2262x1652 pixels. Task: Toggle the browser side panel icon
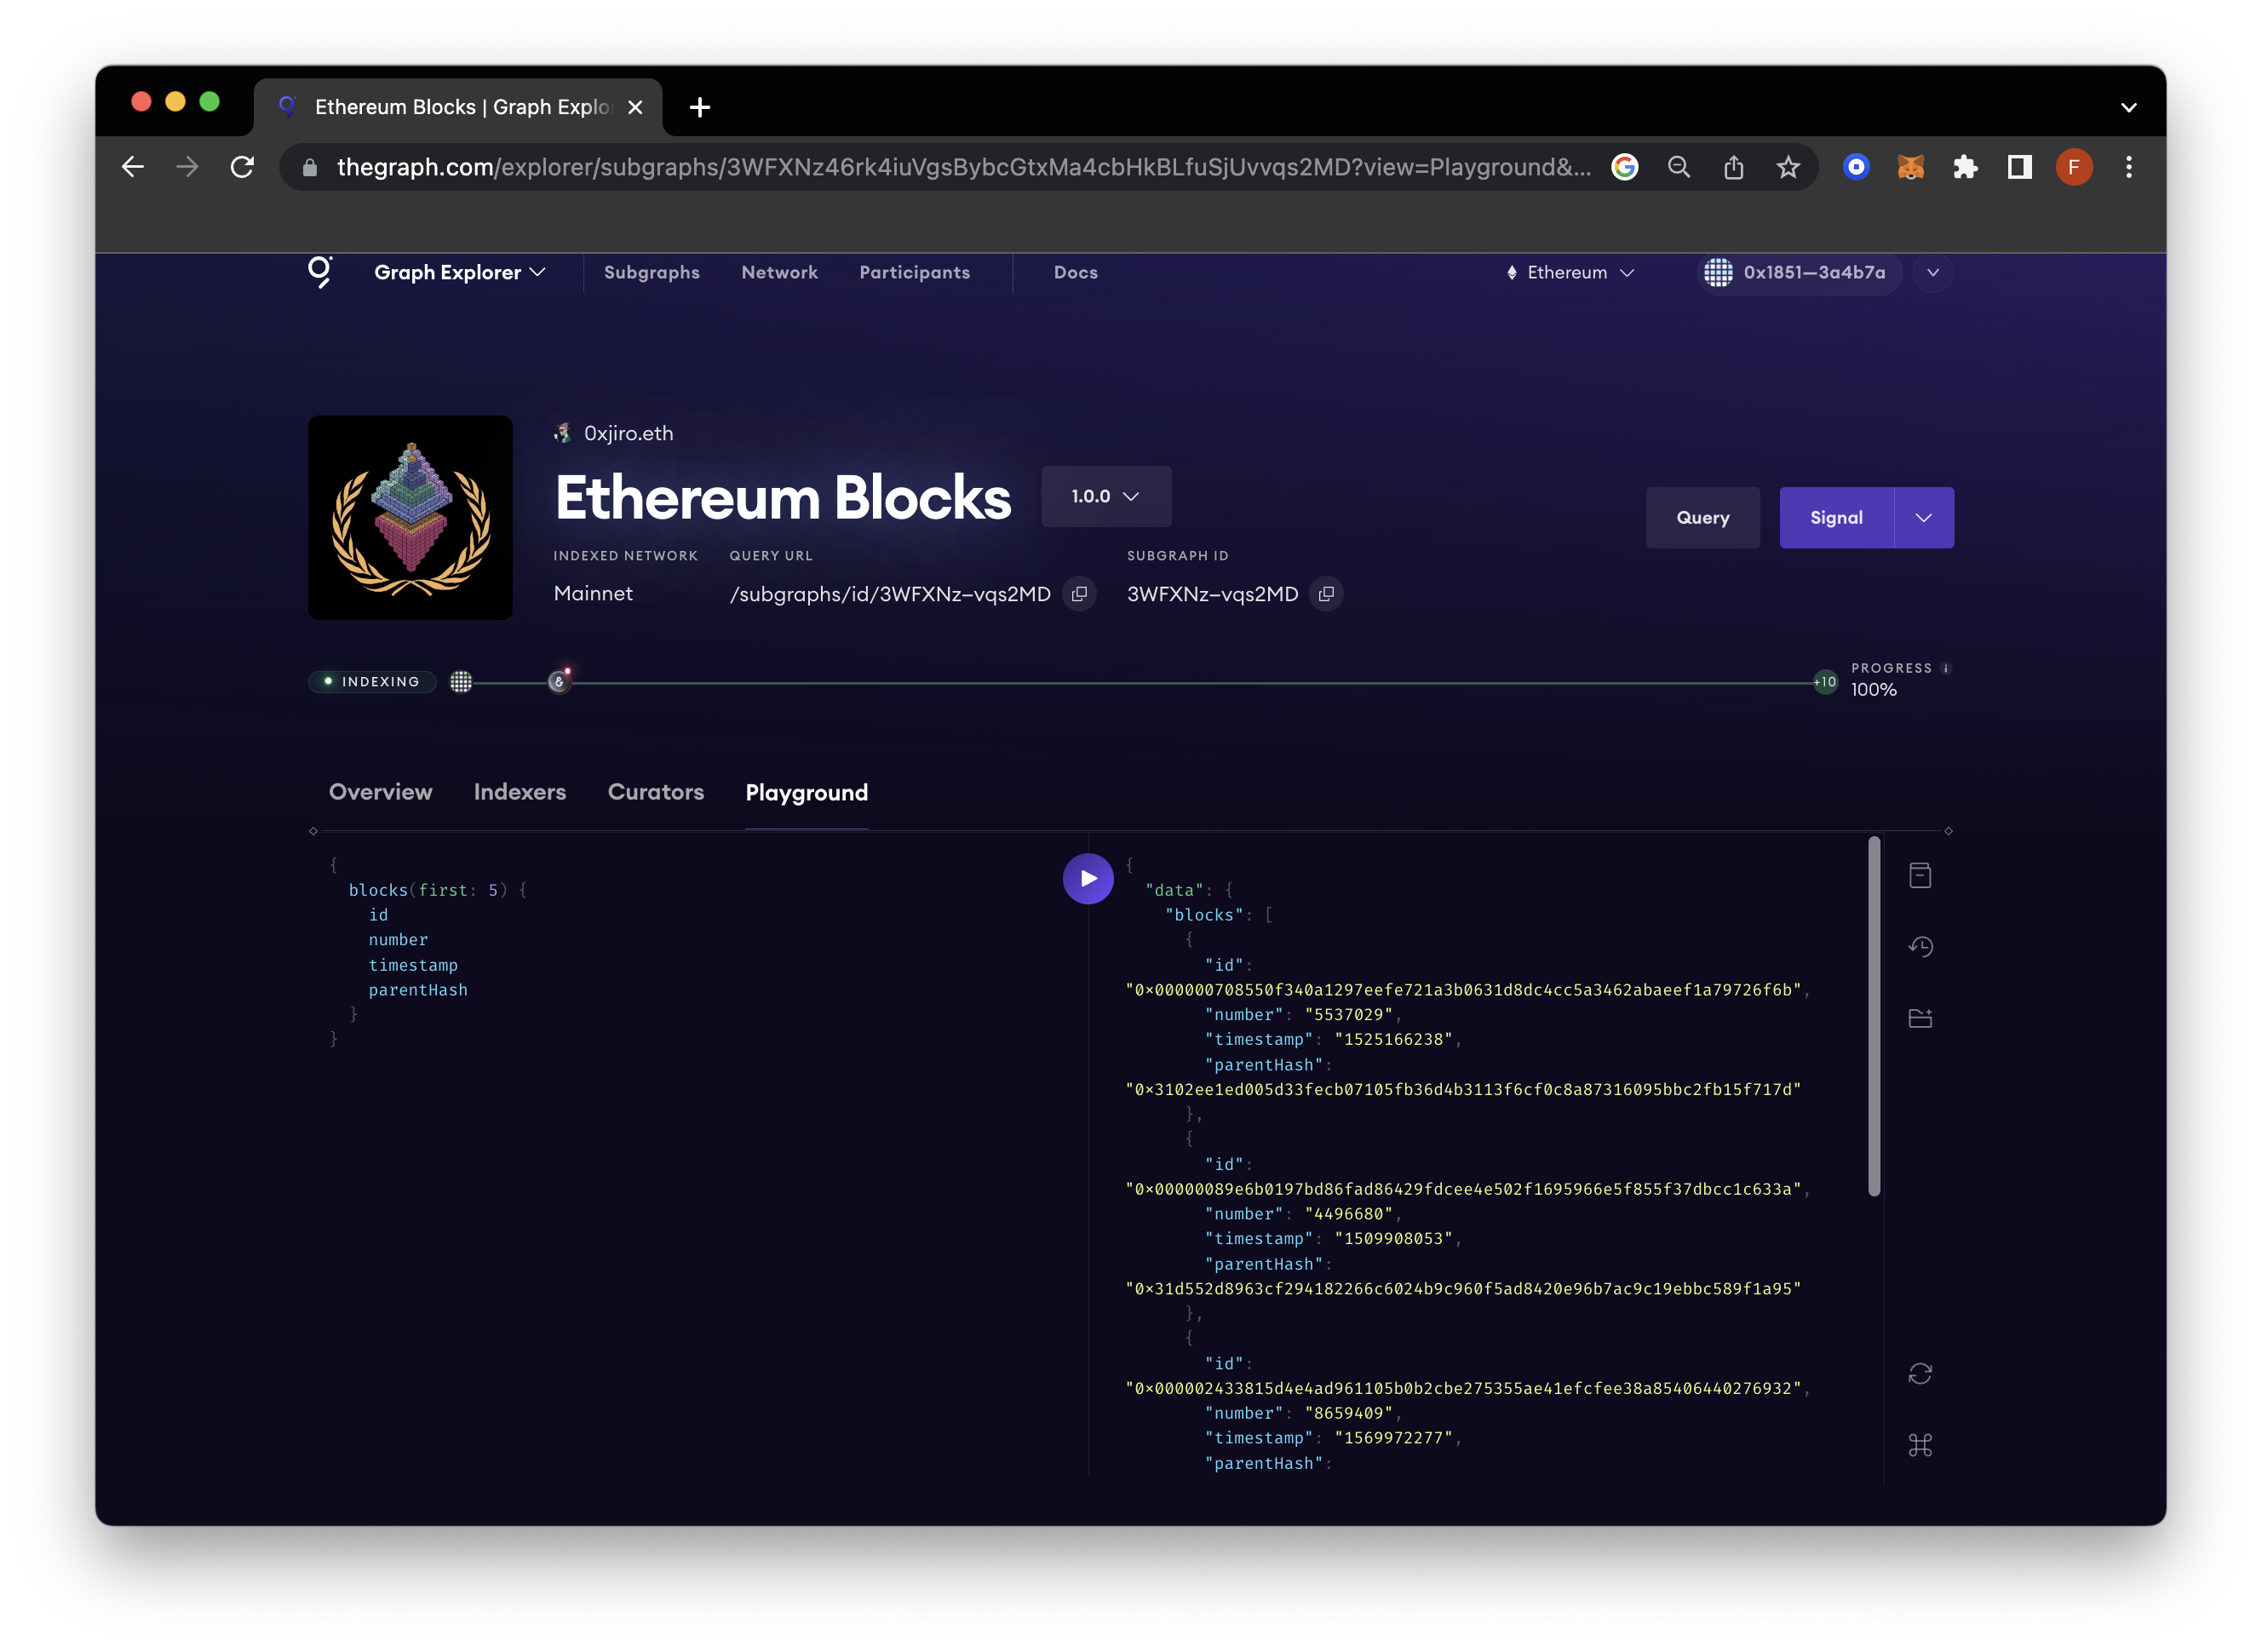[2020, 167]
